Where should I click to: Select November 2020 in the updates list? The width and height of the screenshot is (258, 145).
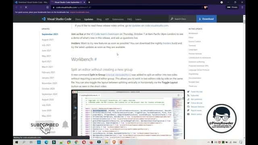(49, 83)
